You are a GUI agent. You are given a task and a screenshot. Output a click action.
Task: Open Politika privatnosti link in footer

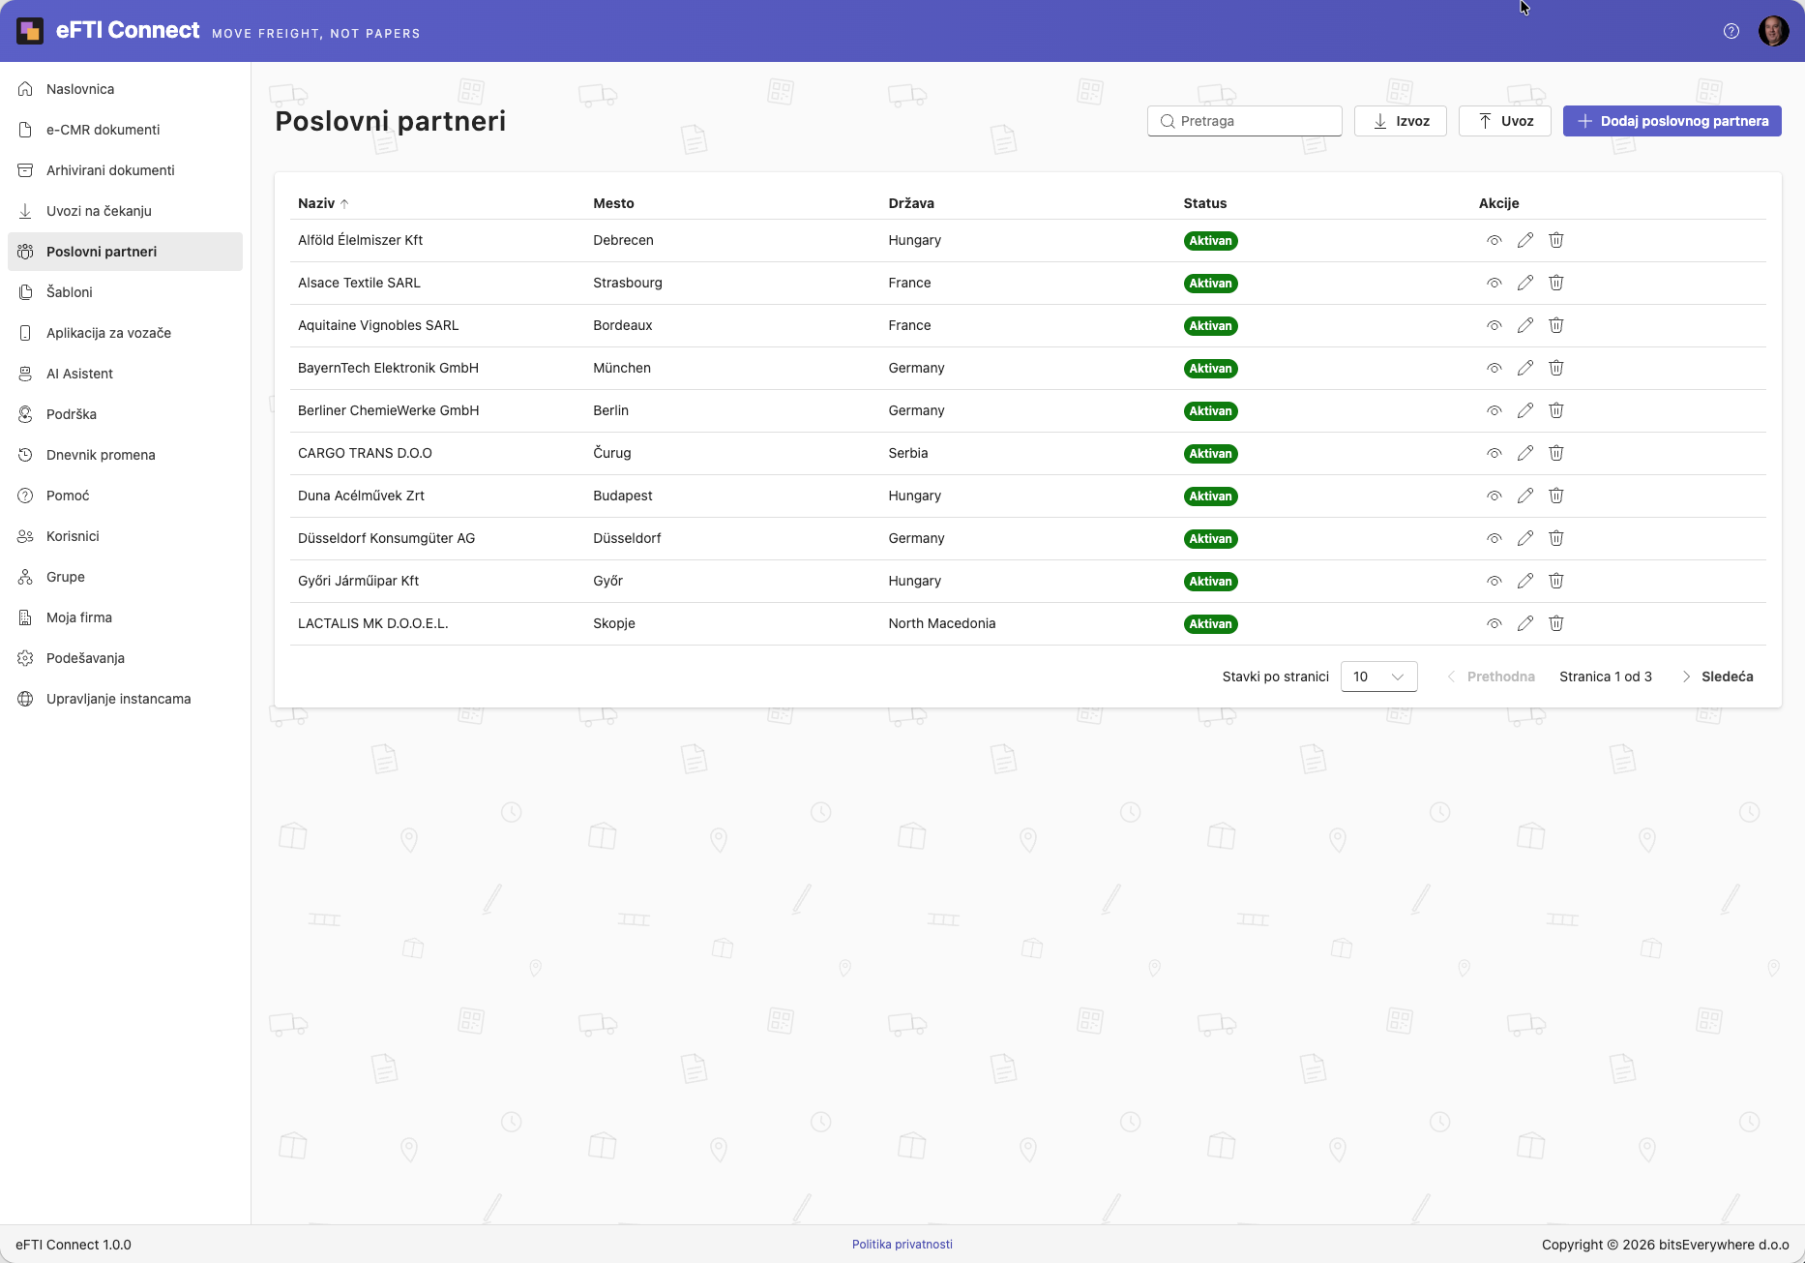click(902, 1245)
